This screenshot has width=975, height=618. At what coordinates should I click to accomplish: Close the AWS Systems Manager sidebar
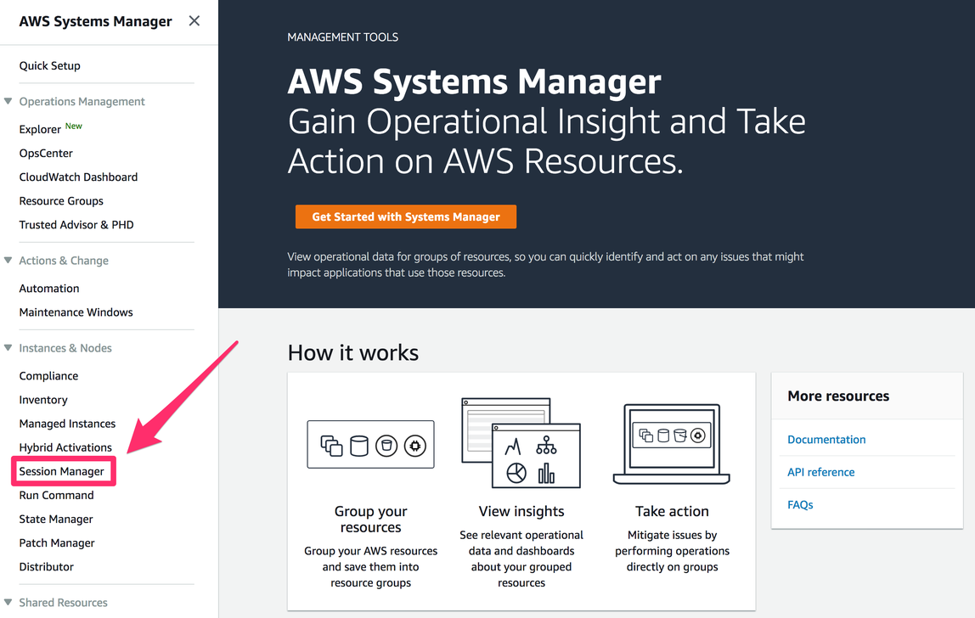click(x=194, y=21)
